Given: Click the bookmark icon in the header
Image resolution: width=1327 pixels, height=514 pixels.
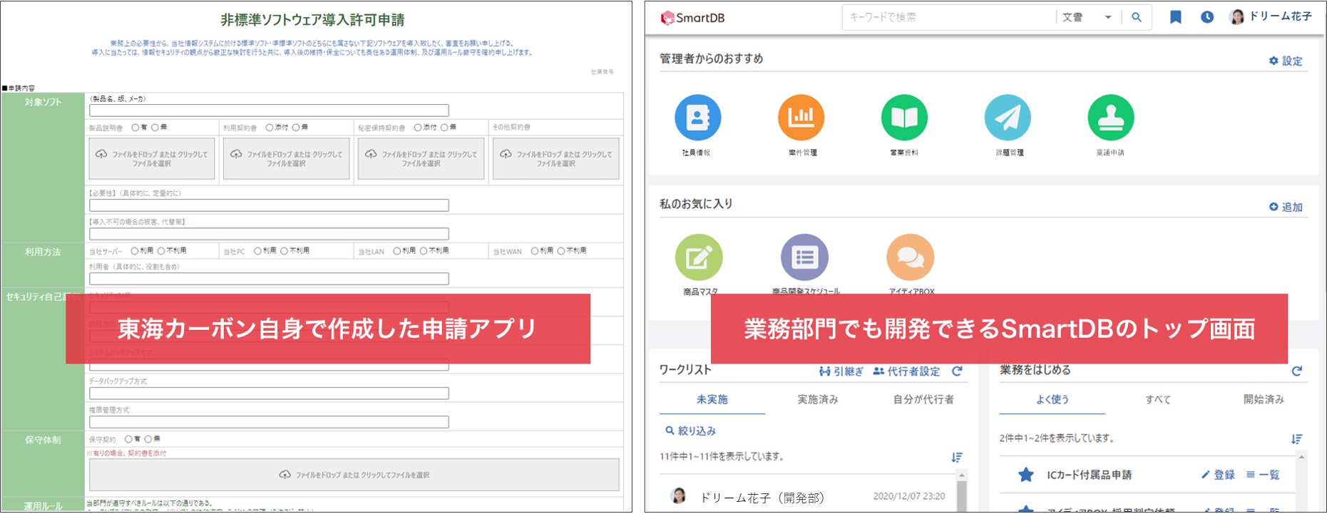Looking at the screenshot, I should (1175, 17).
